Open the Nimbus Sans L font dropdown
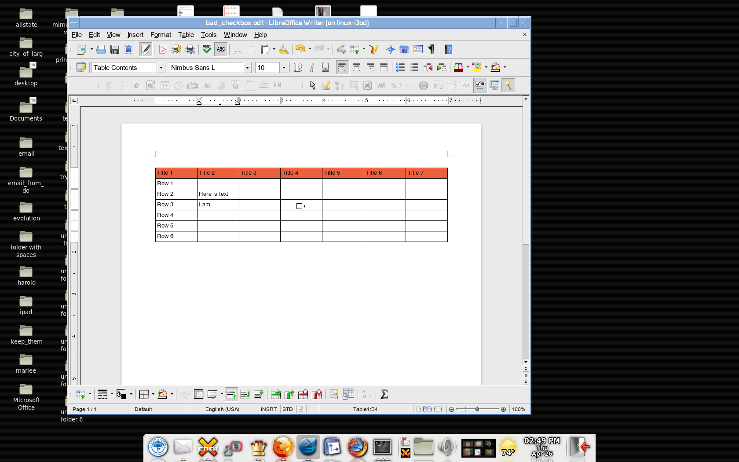Viewport: 739px width, 462px height. coord(247,68)
